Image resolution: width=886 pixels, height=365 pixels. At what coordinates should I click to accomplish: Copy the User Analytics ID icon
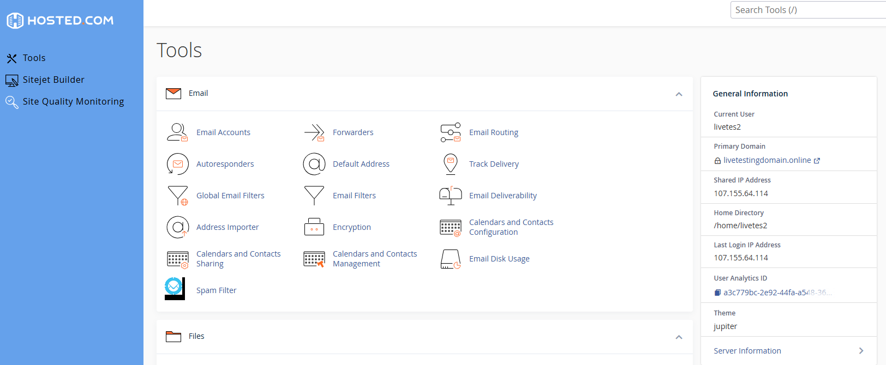tap(717, 293)
